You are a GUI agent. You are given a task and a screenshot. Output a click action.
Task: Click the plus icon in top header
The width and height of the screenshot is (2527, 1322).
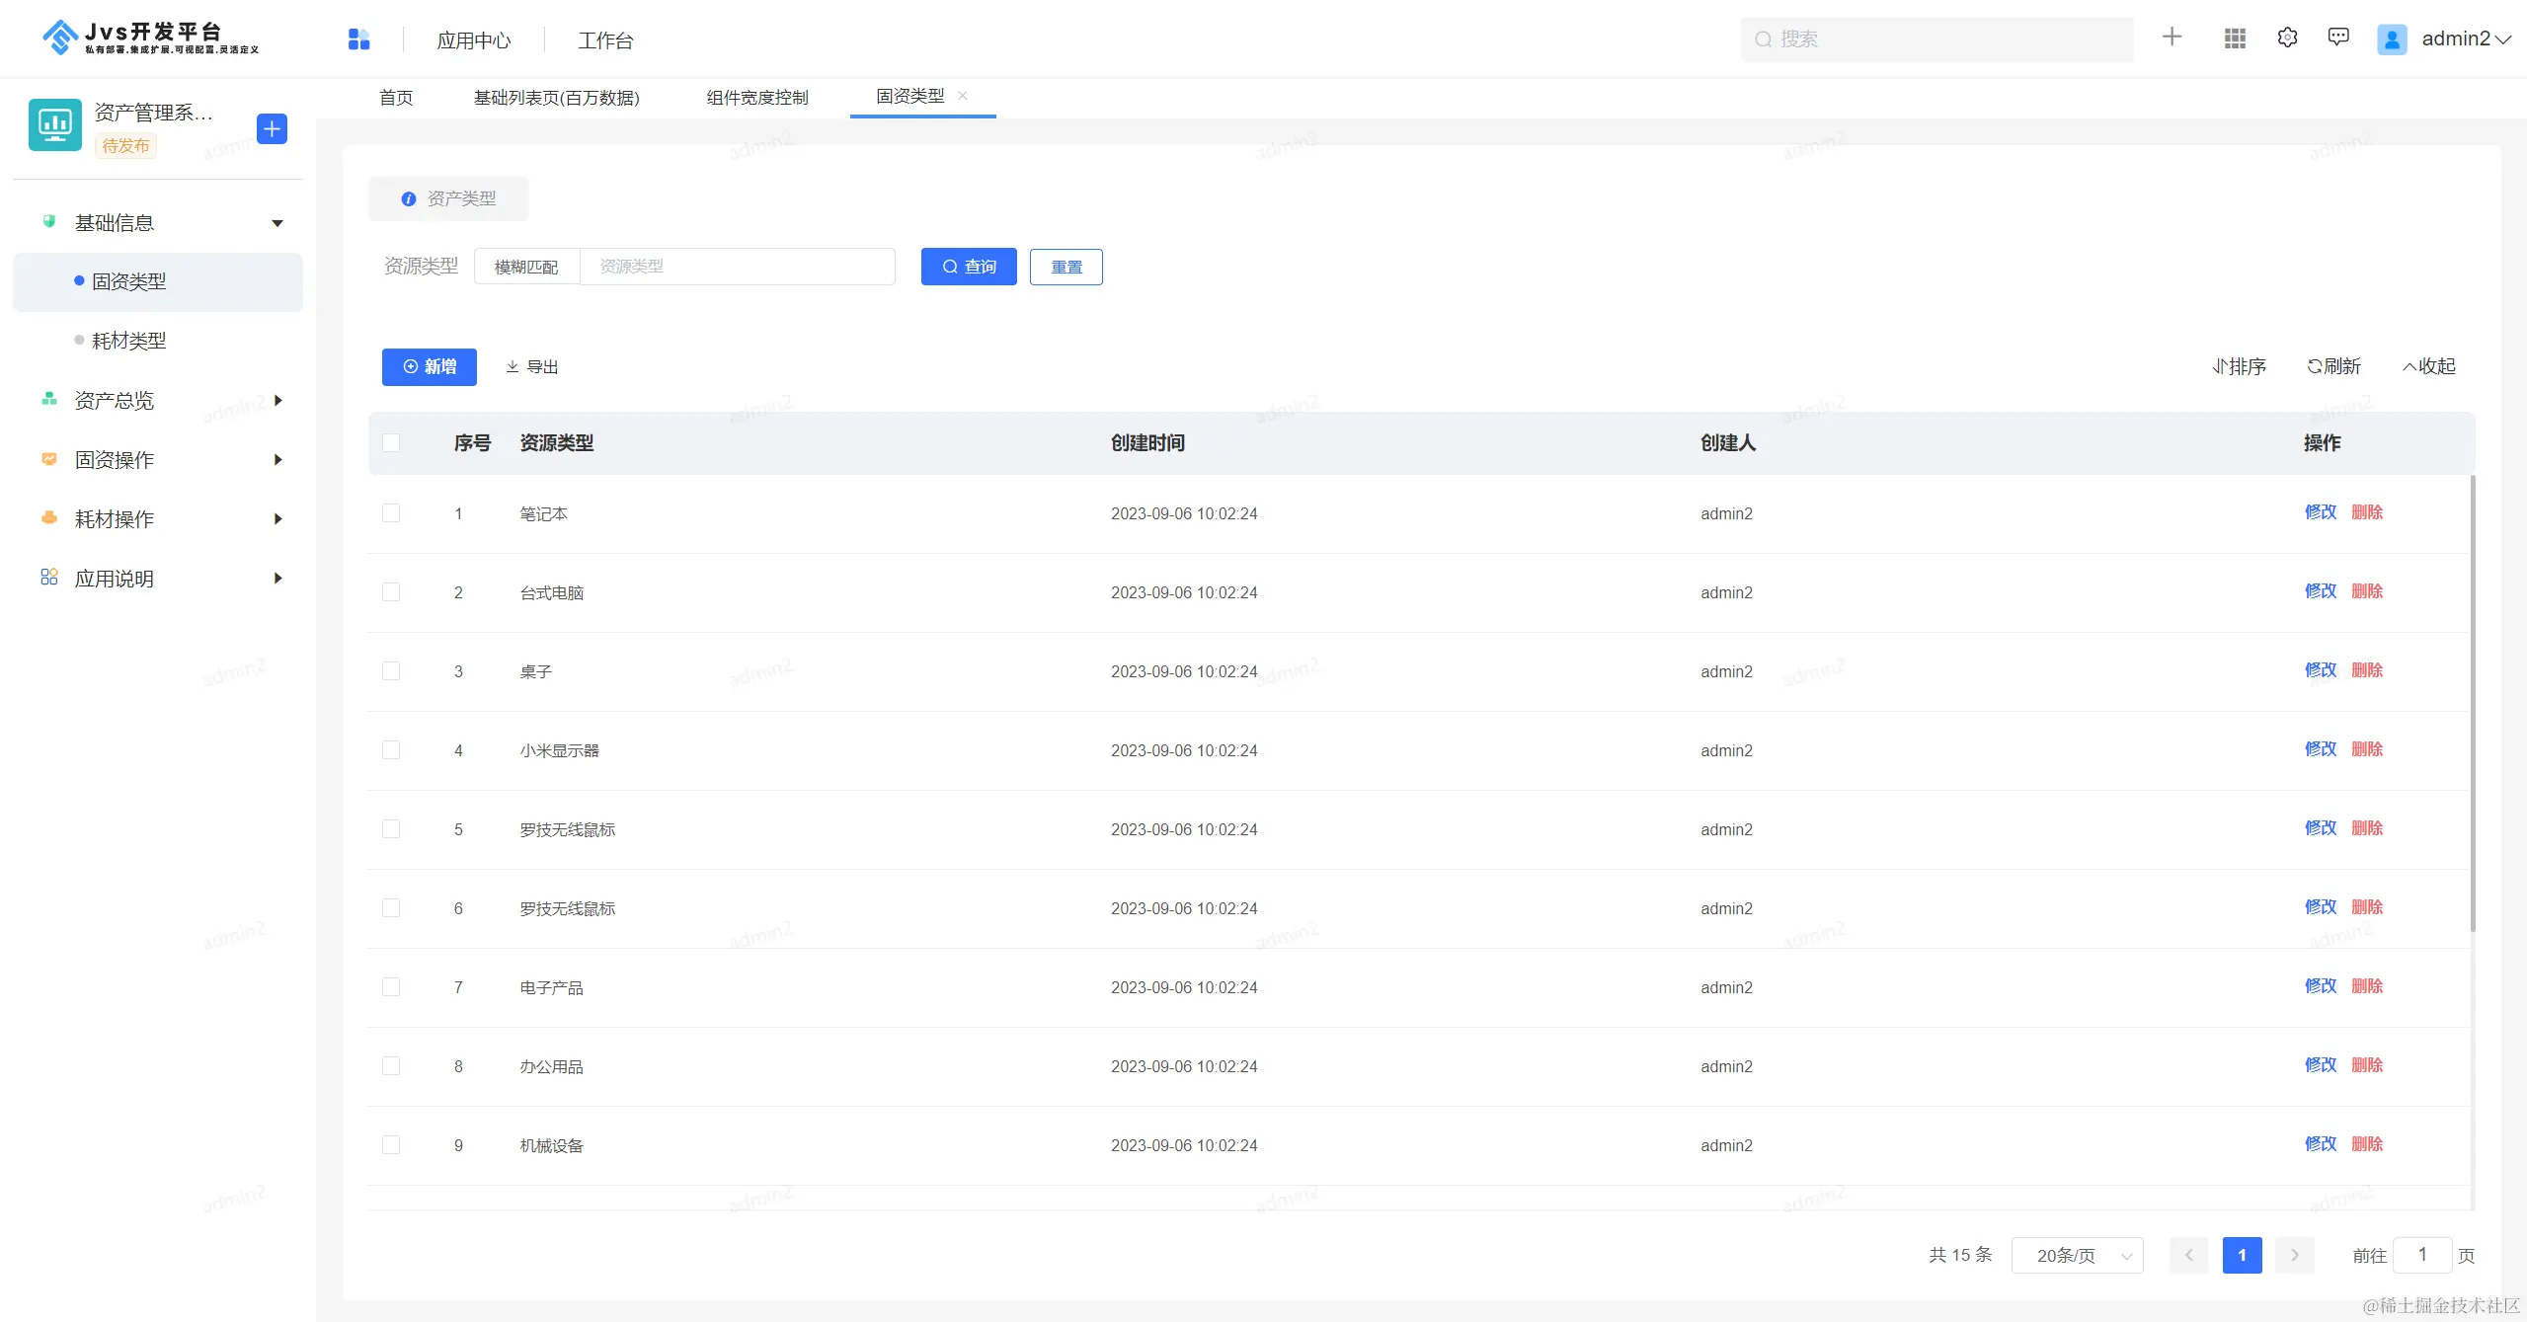click(x=2172, y=38)
